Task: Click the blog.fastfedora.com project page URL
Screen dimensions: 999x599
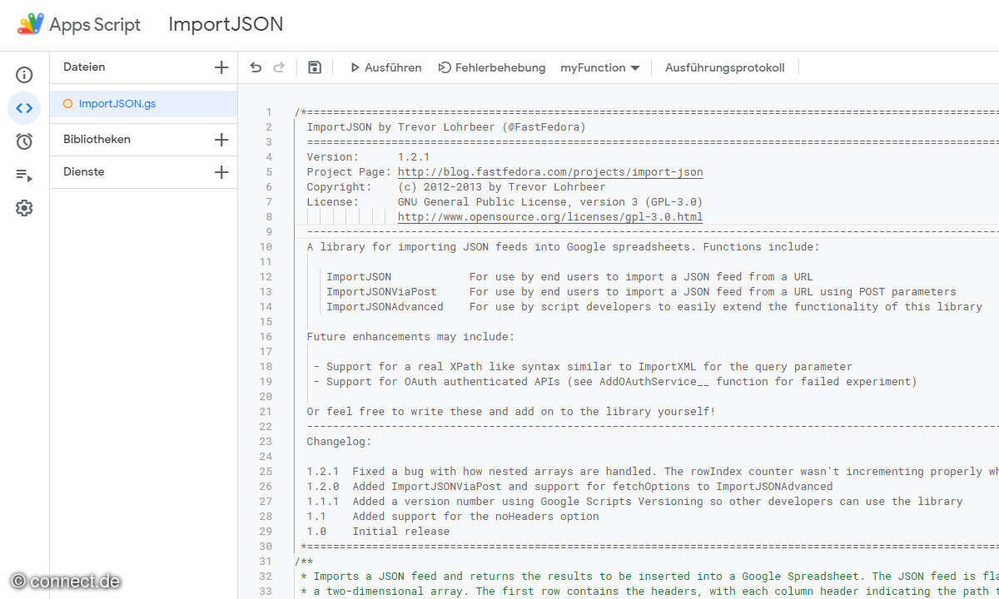Action: (550, 172)
